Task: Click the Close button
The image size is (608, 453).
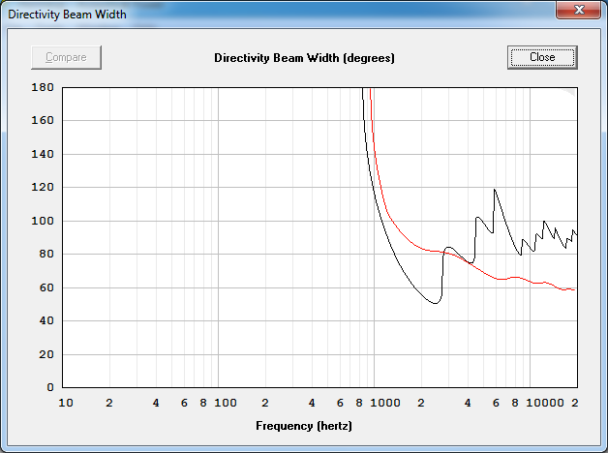Action: click(x=542, y=57)
